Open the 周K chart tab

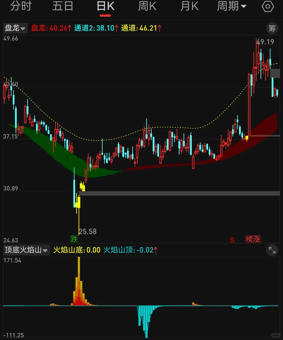pos(147,6)
